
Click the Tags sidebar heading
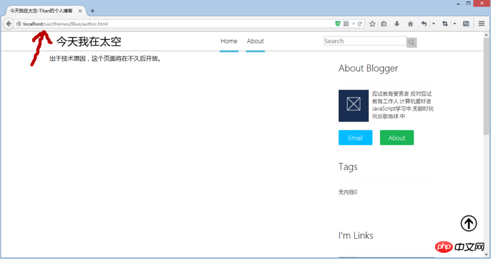pyautogui.click(x=348, y=167)
